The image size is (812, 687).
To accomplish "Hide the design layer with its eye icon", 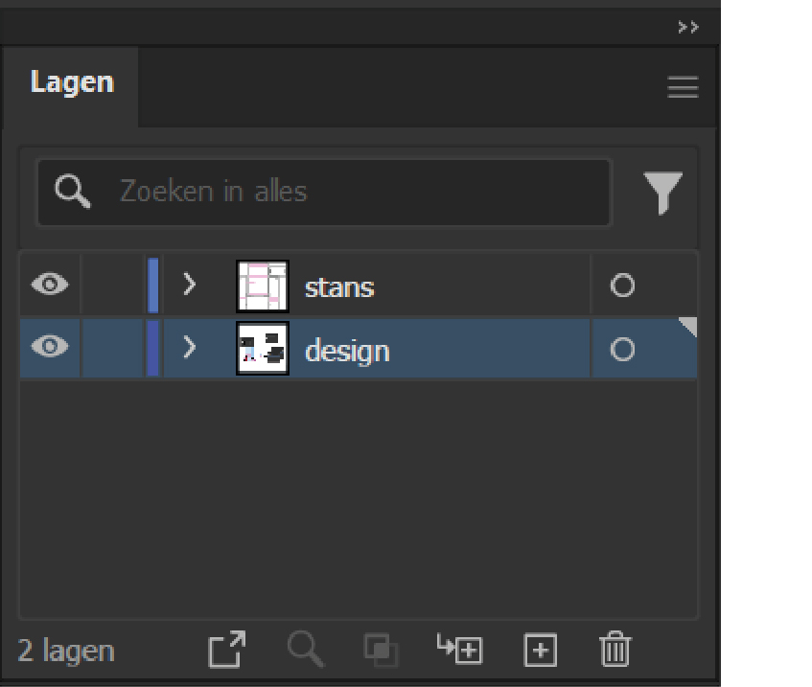I will tap(50, 346).
